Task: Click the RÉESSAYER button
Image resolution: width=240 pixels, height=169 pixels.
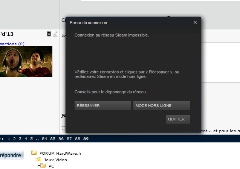Action: [103, 106]
